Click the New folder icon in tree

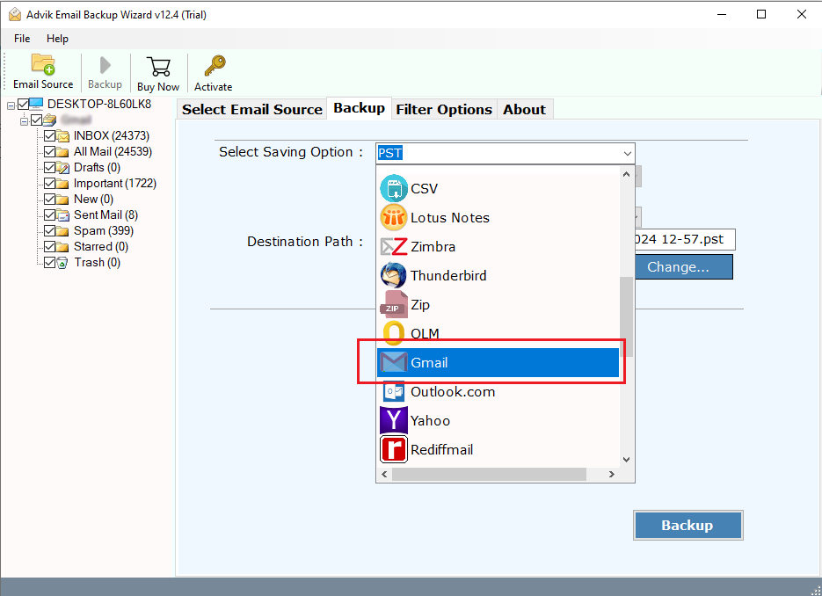[x=63, y=200]
